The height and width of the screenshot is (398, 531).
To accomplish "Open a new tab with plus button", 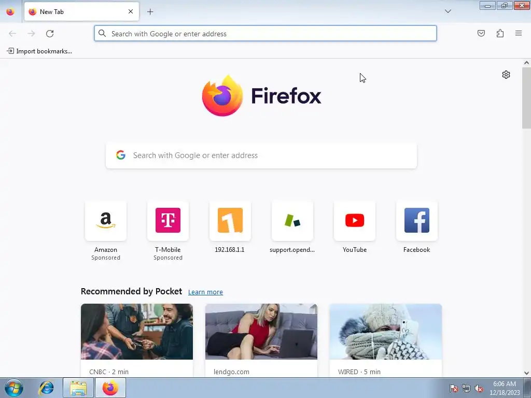I will click(150, 12).
